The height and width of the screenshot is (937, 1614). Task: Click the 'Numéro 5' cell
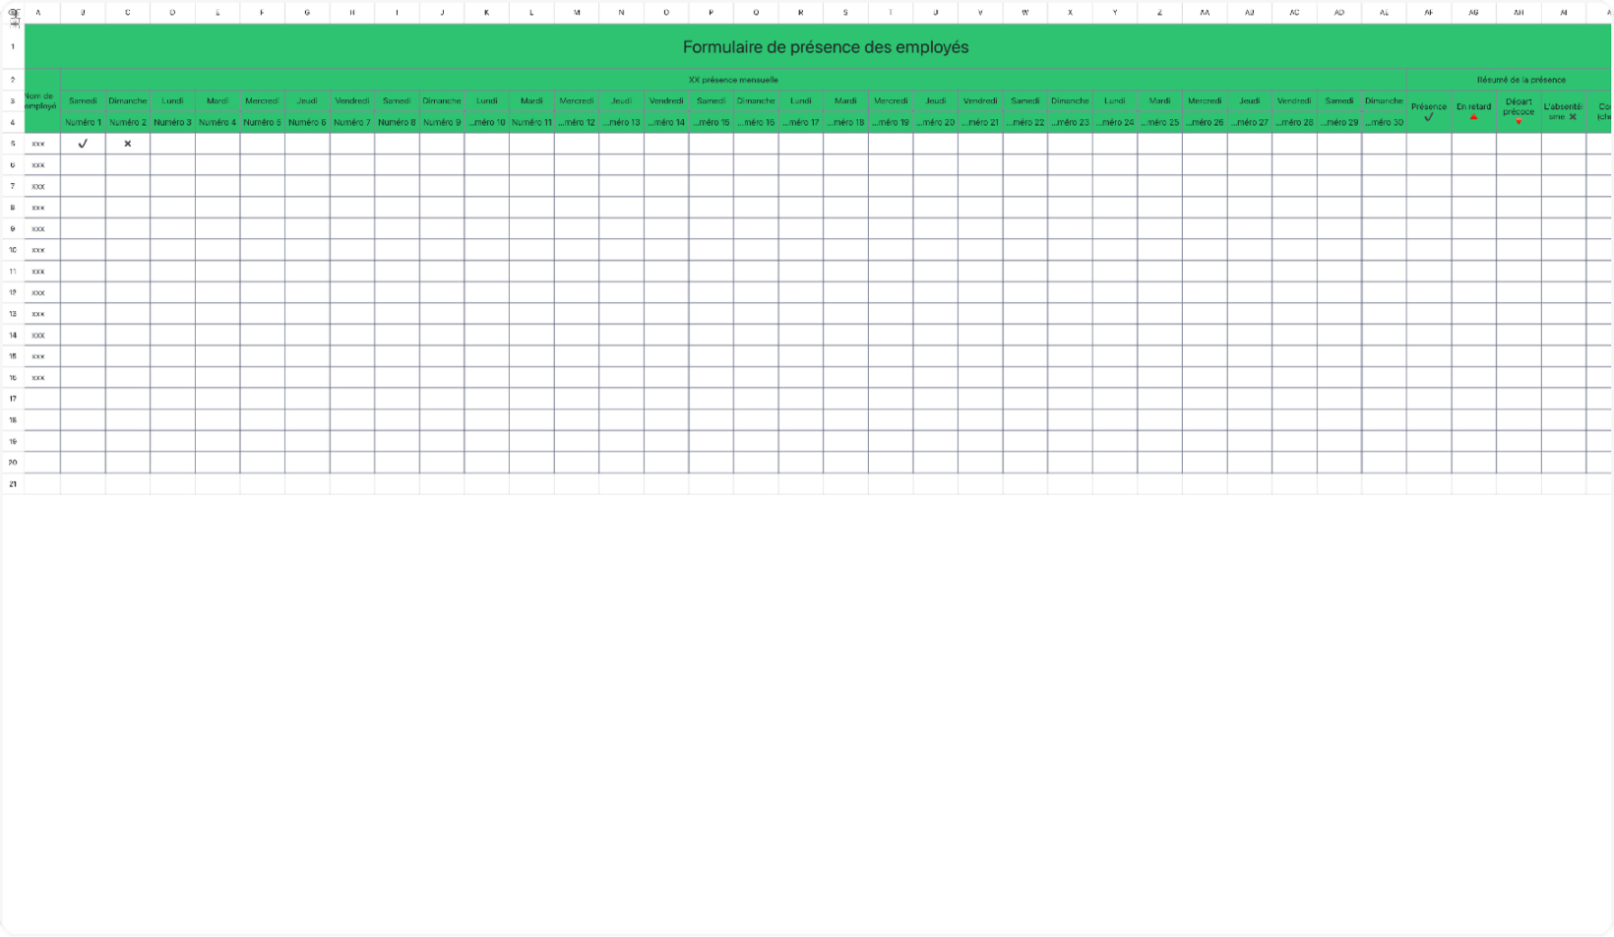pyautogui.click(x=262, y=122)
